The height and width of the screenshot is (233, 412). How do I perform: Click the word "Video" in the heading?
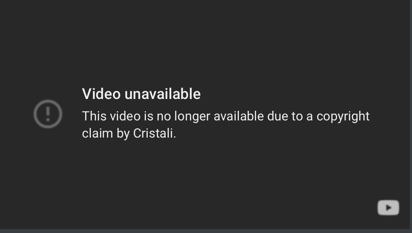(102, 94)
